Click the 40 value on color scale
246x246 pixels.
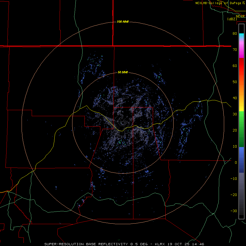click(235, 98)
